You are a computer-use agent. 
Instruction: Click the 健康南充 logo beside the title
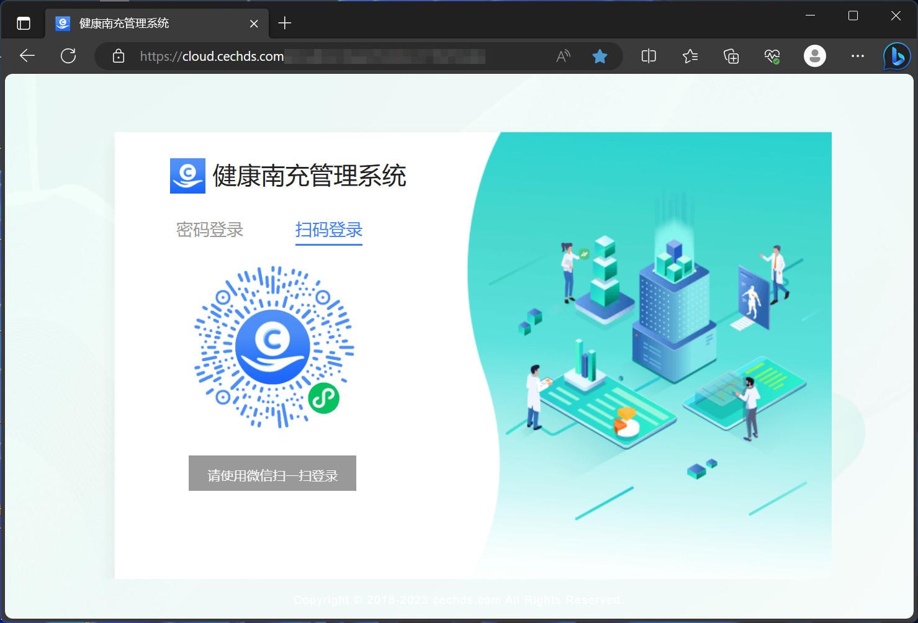pyautogui.click(x=187, y=176)
